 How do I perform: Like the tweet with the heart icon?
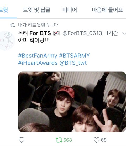tap(97, 140)
